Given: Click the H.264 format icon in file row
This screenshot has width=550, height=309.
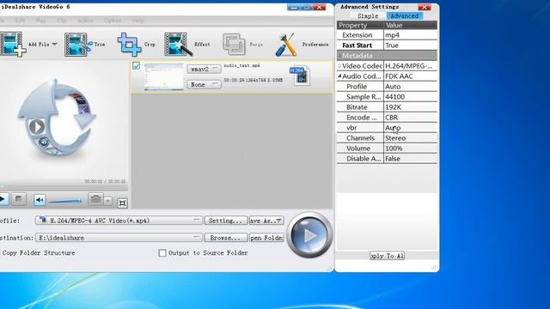Looking at the screenshot, I should 300,76.
